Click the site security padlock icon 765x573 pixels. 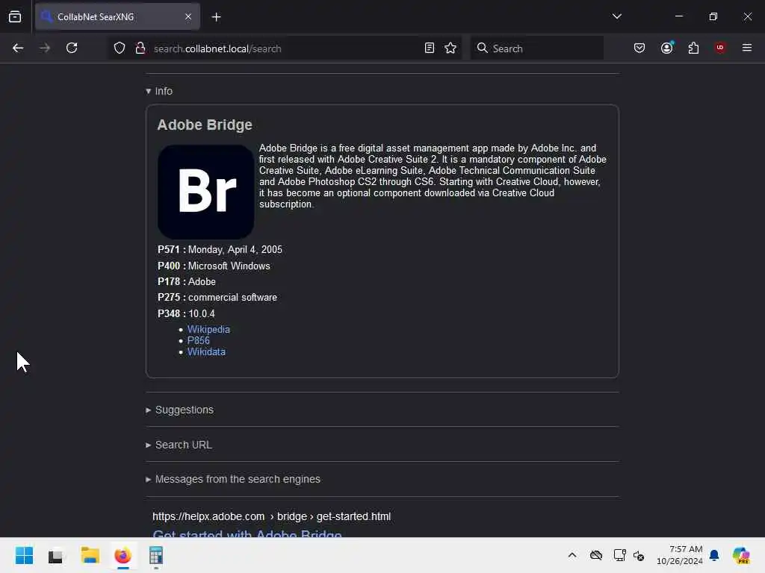pos(140,48)
